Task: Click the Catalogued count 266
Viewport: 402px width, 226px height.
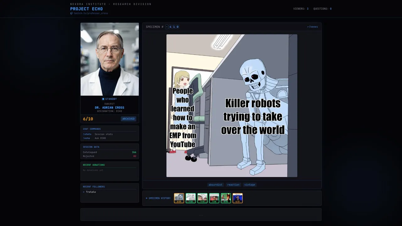Action: coord(134,152)
